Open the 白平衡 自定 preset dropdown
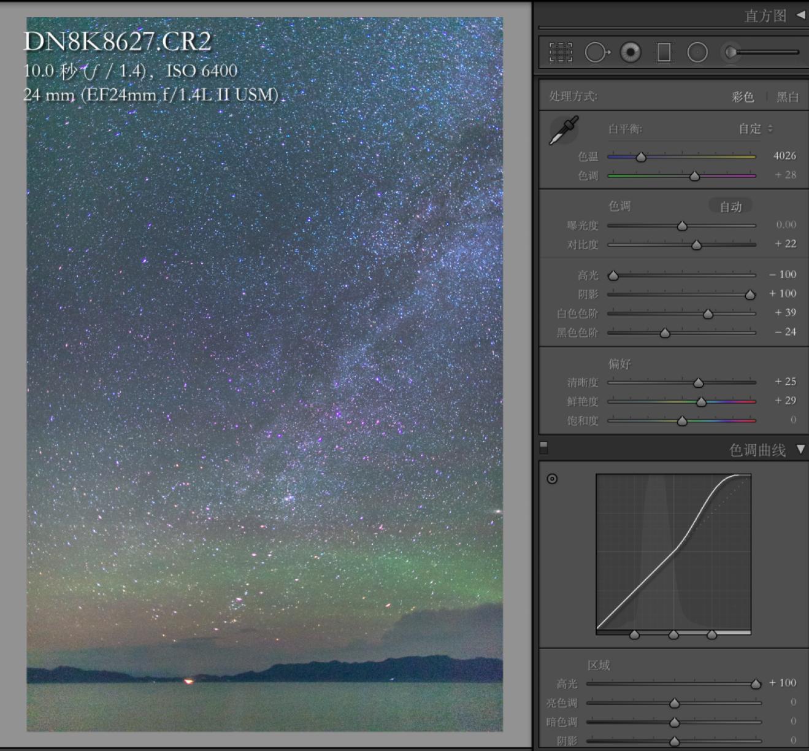809x751 pixels. tap(756, 129)
